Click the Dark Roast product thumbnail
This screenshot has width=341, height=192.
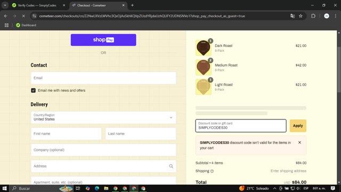(x=204, y=47)
